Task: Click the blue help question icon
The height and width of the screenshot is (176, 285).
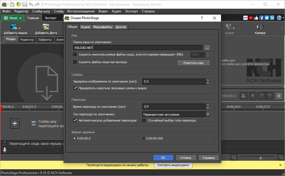Action: (x=279, y=18)
